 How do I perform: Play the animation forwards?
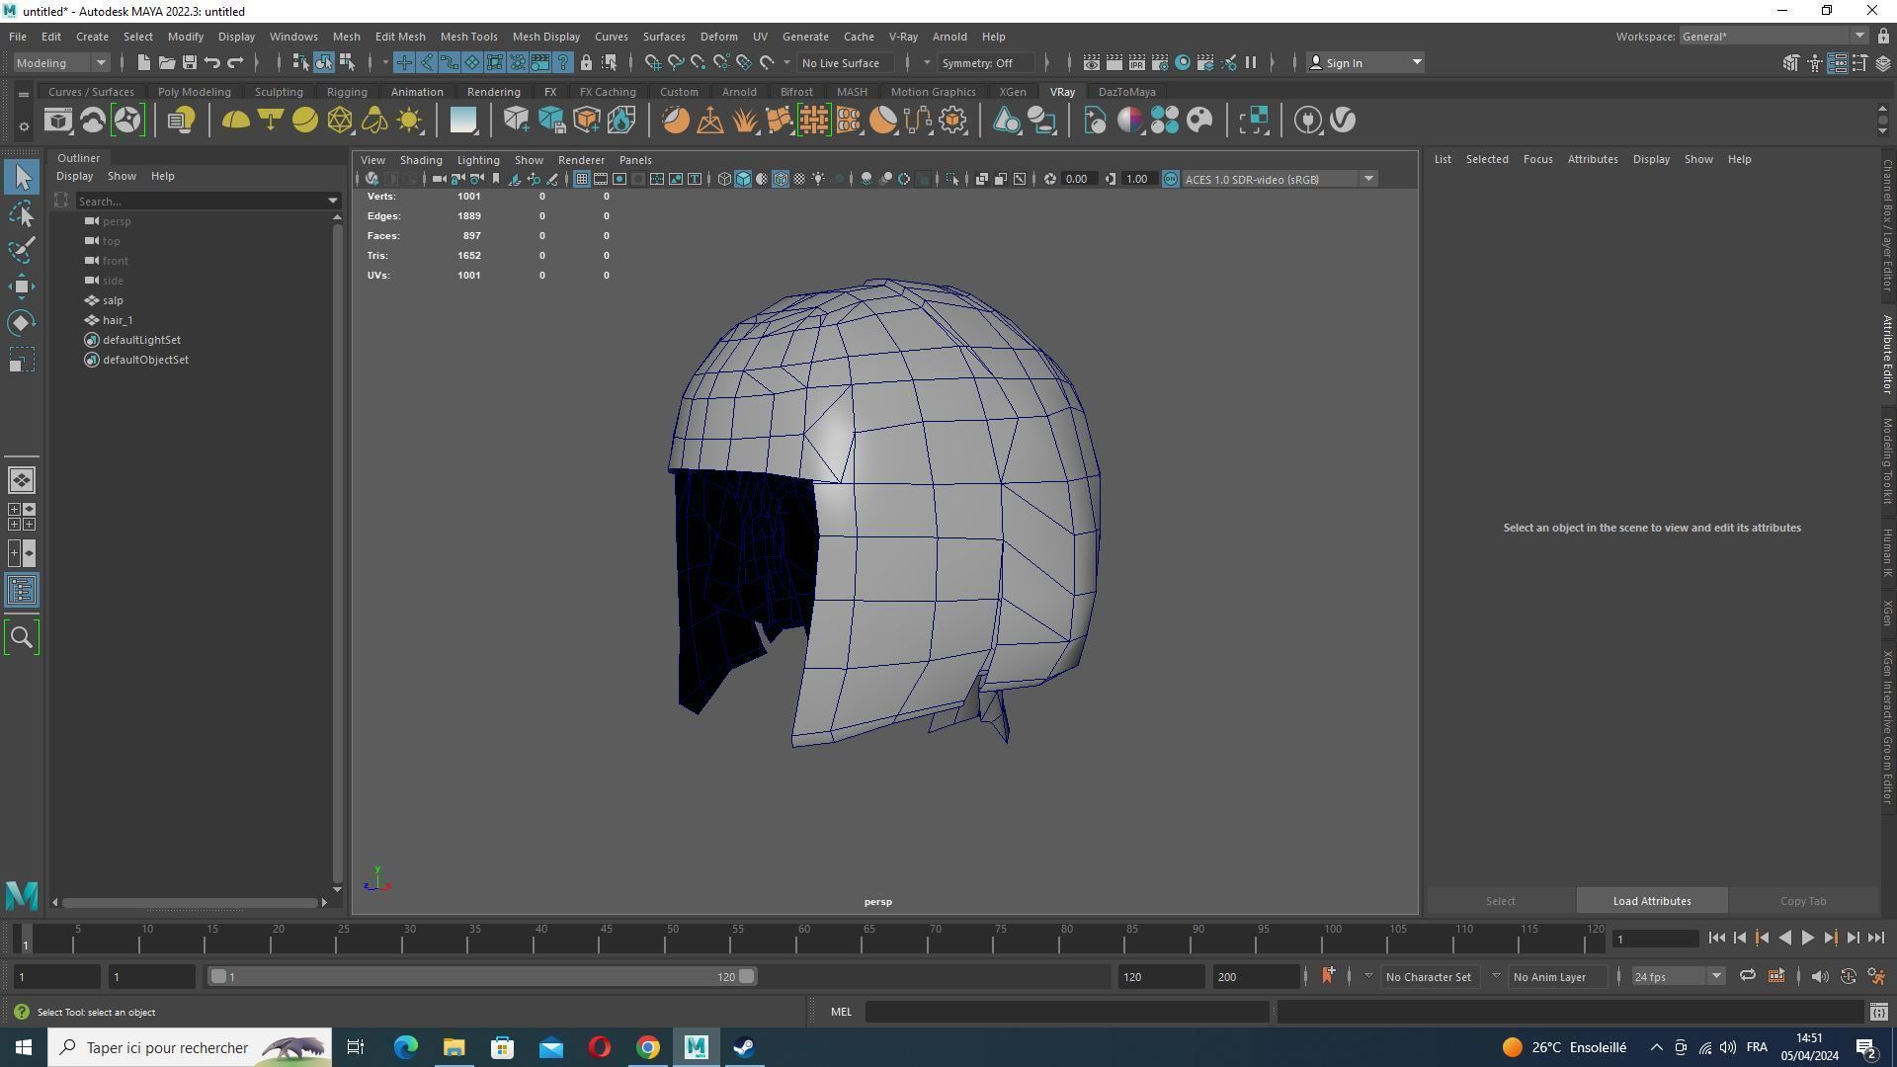click(x=1807, y=939)
